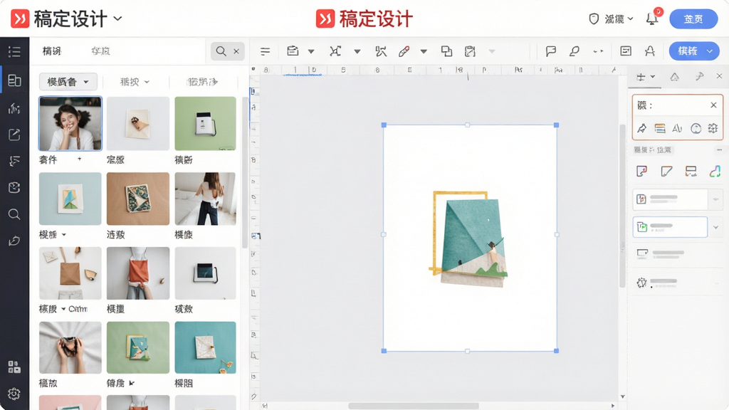The width and height of the screenshot is (729, 410).
Task: Click the align lines icon in the editor toolbar
Action: (265, 51)
